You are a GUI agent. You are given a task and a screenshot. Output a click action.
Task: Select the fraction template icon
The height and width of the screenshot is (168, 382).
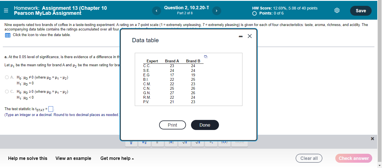(131, 143)
